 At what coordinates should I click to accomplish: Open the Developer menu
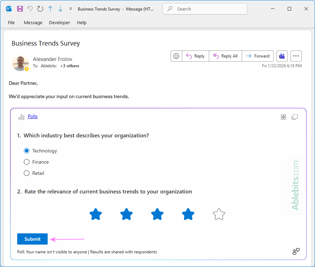[59, 22]
